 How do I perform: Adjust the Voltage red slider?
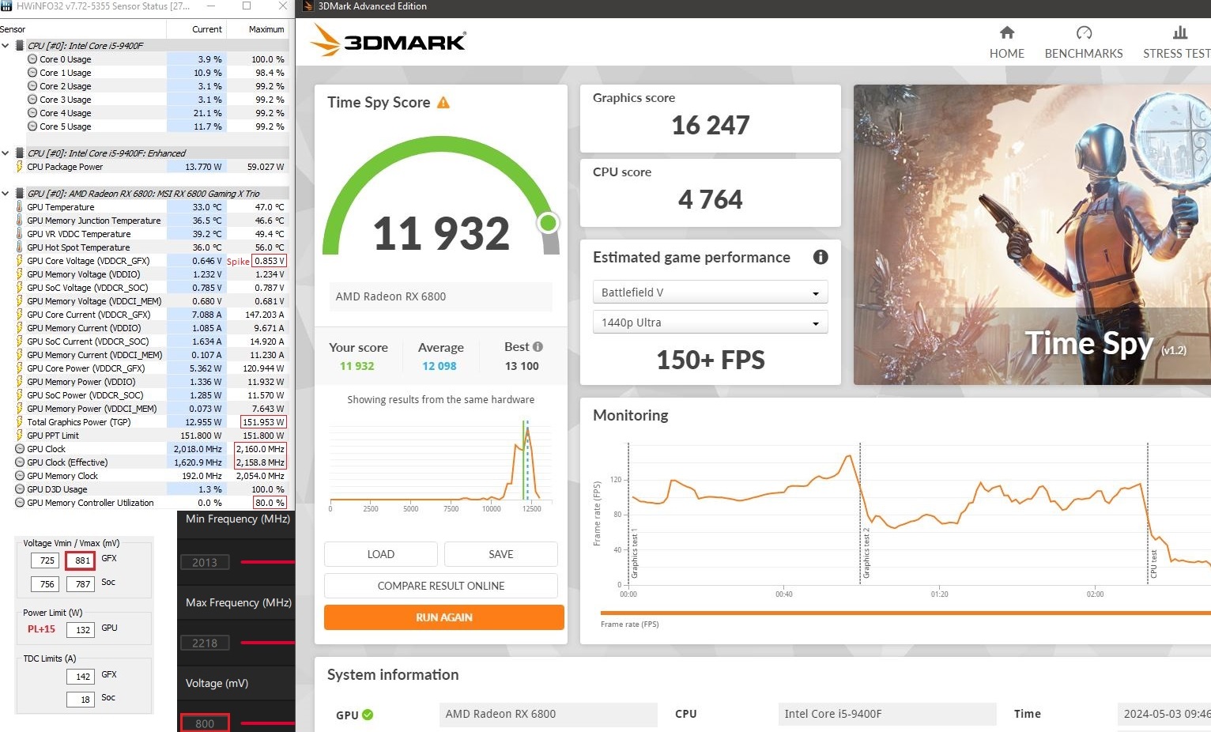(267, 723)
